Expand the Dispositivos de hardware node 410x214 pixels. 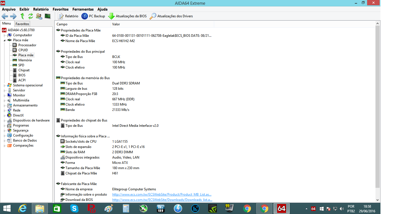coord(4,121)
